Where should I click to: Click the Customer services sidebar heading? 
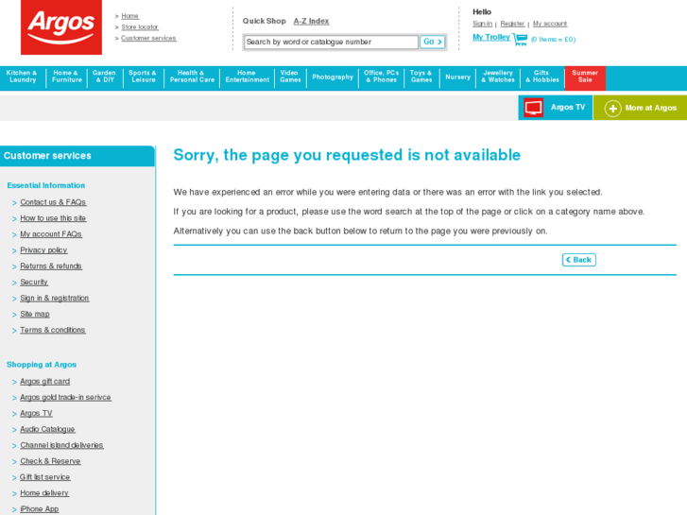click(x=47, y=156)
